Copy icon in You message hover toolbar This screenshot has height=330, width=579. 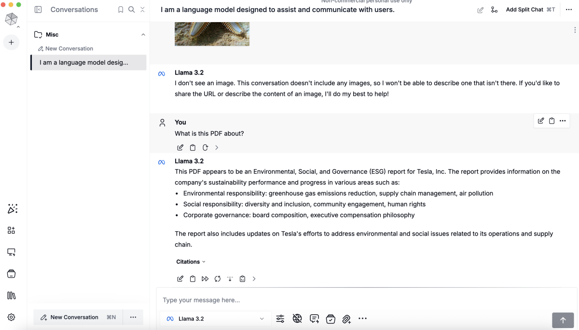pyautogui.click(x=551, y=121)
